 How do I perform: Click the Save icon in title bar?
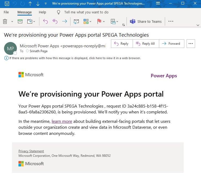point(7,4)
